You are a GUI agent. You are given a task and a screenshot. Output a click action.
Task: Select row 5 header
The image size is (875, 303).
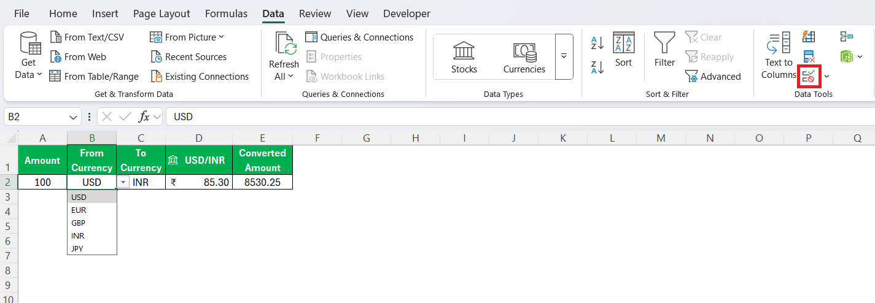(9, 226)
